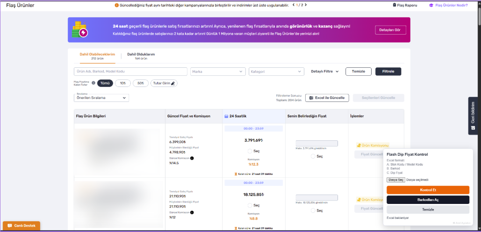Viewport: 481px width, 232px height.
Task: Open Canlı Destek live support
Action: [22, 226]
